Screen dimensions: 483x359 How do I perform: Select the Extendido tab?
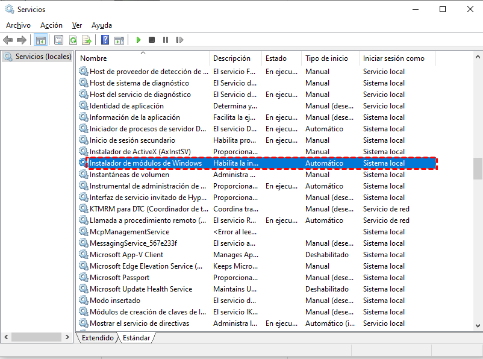(98, 338)
